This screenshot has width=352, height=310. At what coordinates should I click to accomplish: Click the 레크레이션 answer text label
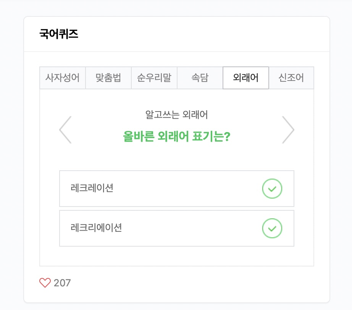pos(92,188)
